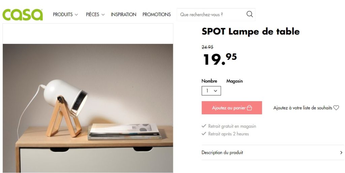Go to the INSPIRATION page
345x173 pixels.
(123, 15)
